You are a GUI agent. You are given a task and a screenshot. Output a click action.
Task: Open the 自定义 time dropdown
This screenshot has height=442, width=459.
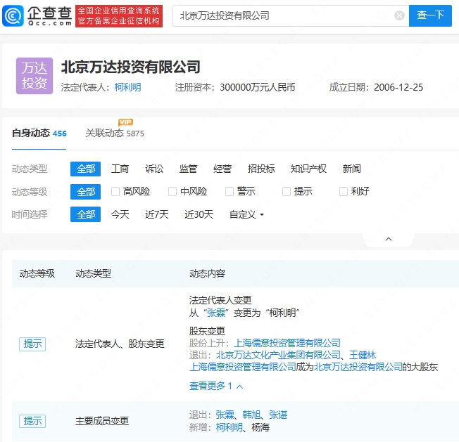[246, 214]
